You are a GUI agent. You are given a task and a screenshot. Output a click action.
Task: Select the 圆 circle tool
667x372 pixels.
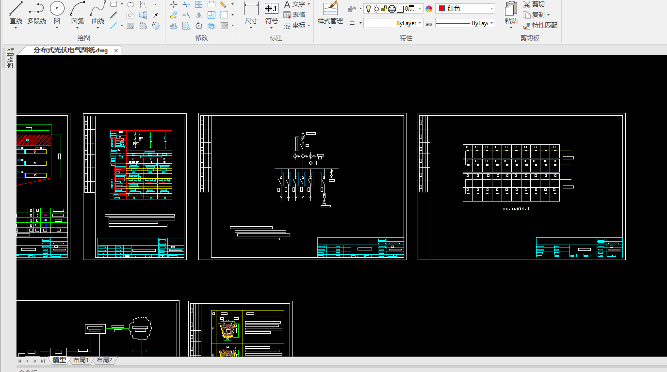point(57,12)
